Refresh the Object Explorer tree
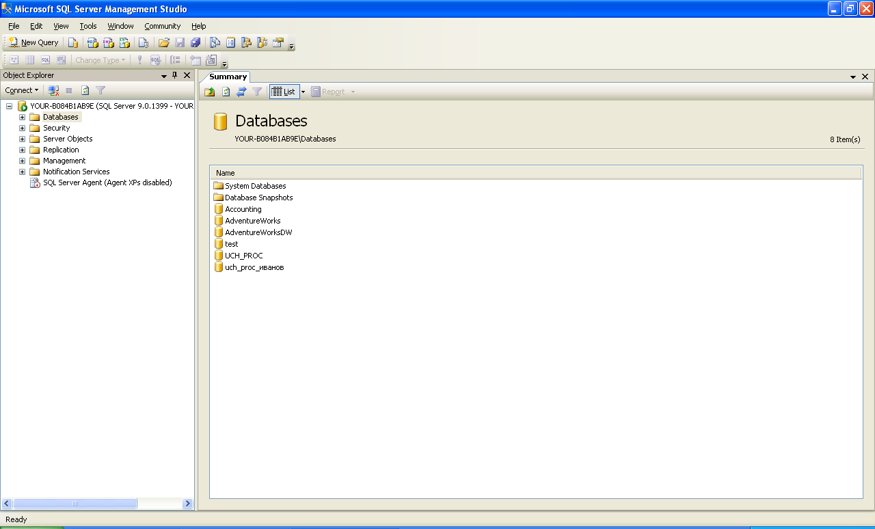Screen dimensions: 875x529 click(x=85, y=90)
